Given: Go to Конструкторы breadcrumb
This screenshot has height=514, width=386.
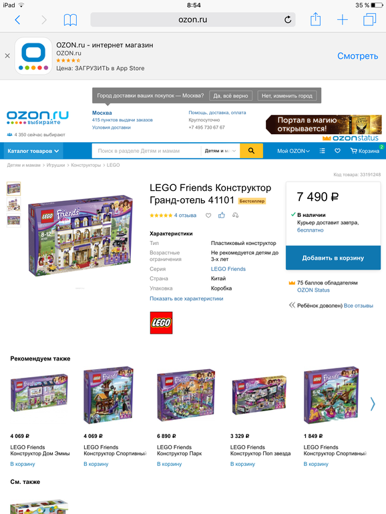Looking at the screenshot, I should point(86,165).
